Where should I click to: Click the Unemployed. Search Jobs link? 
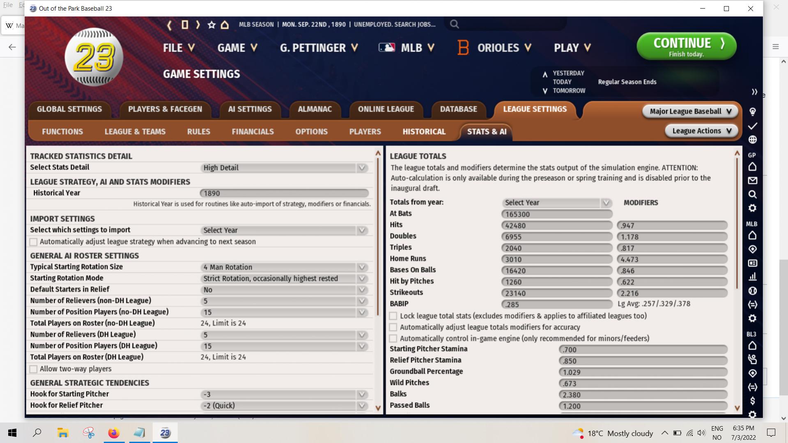395,25
